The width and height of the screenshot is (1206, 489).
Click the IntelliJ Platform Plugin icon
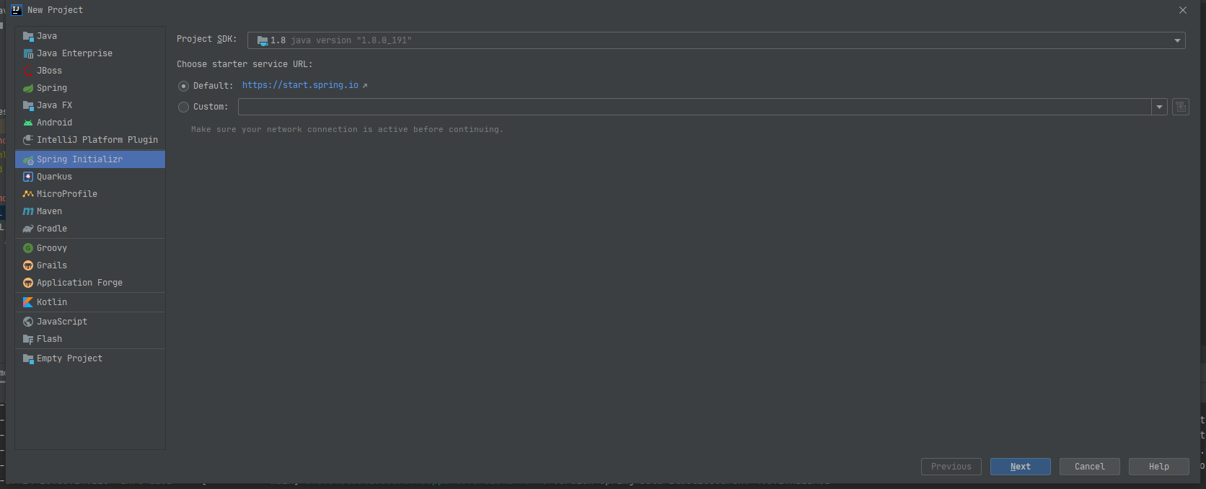click(28, 140)
